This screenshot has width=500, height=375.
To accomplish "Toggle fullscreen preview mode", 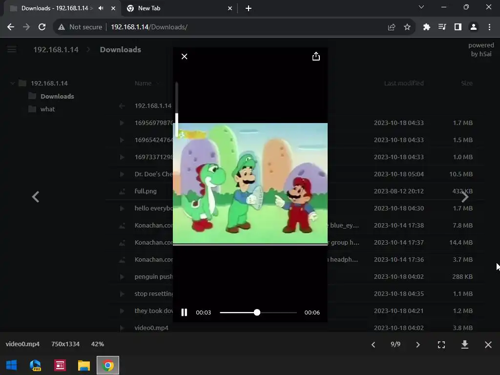I will point(441,344).
